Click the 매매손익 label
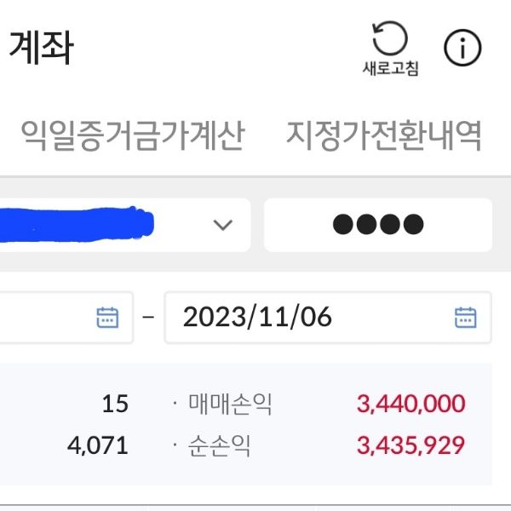The height and width of the screenshot is (511, 511). [x=229, y=404]
